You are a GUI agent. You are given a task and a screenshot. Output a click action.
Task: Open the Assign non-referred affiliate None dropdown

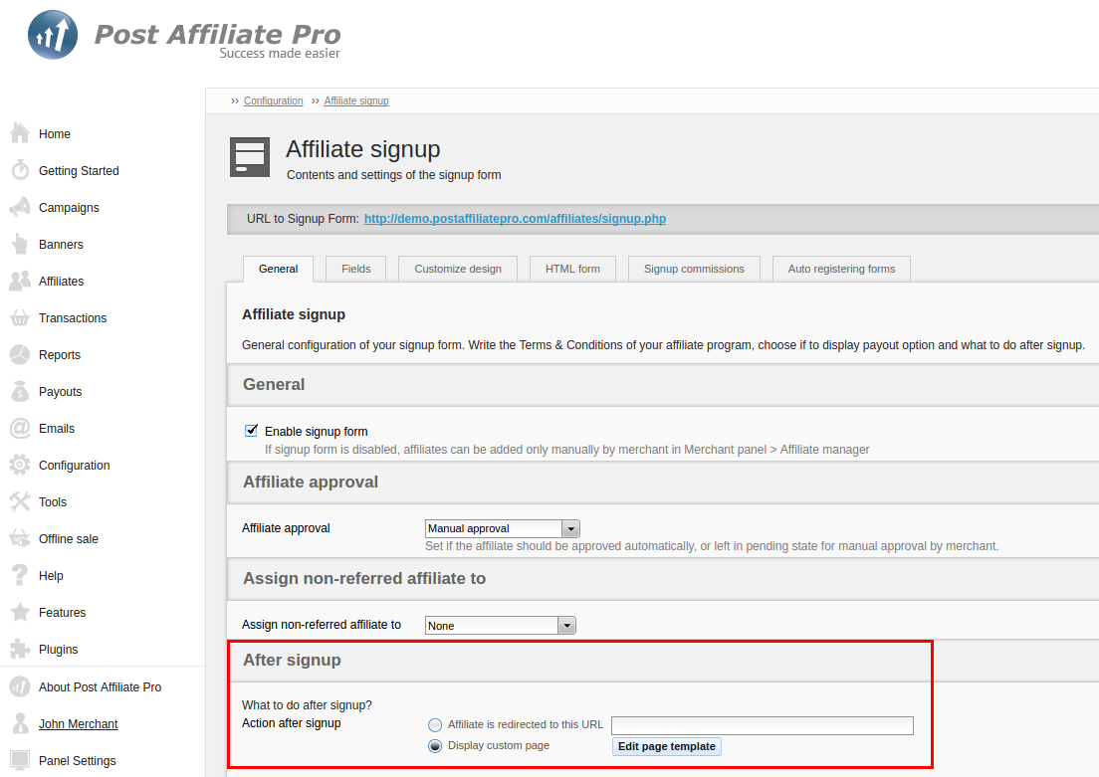click(501, 625)
